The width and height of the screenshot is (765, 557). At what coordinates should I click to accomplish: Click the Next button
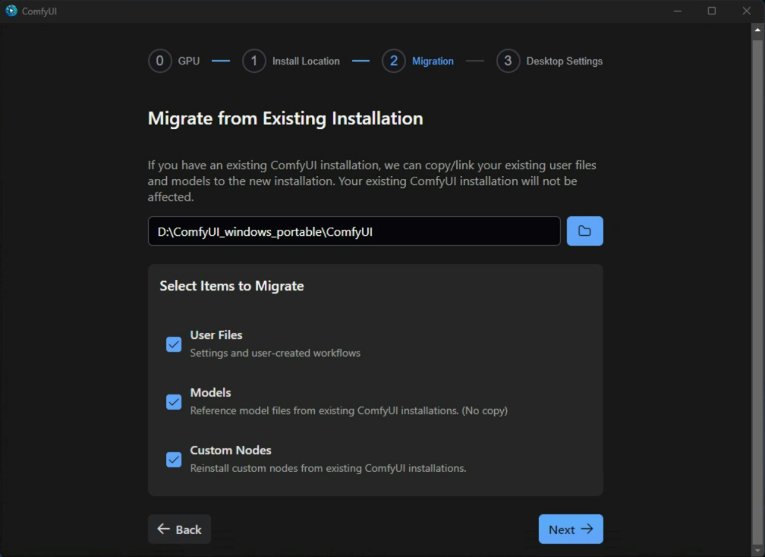point(570,529)
